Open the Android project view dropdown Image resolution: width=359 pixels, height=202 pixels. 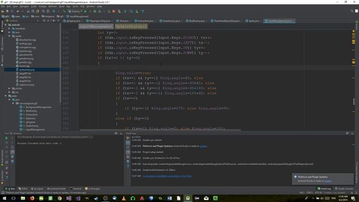point(22,21)
